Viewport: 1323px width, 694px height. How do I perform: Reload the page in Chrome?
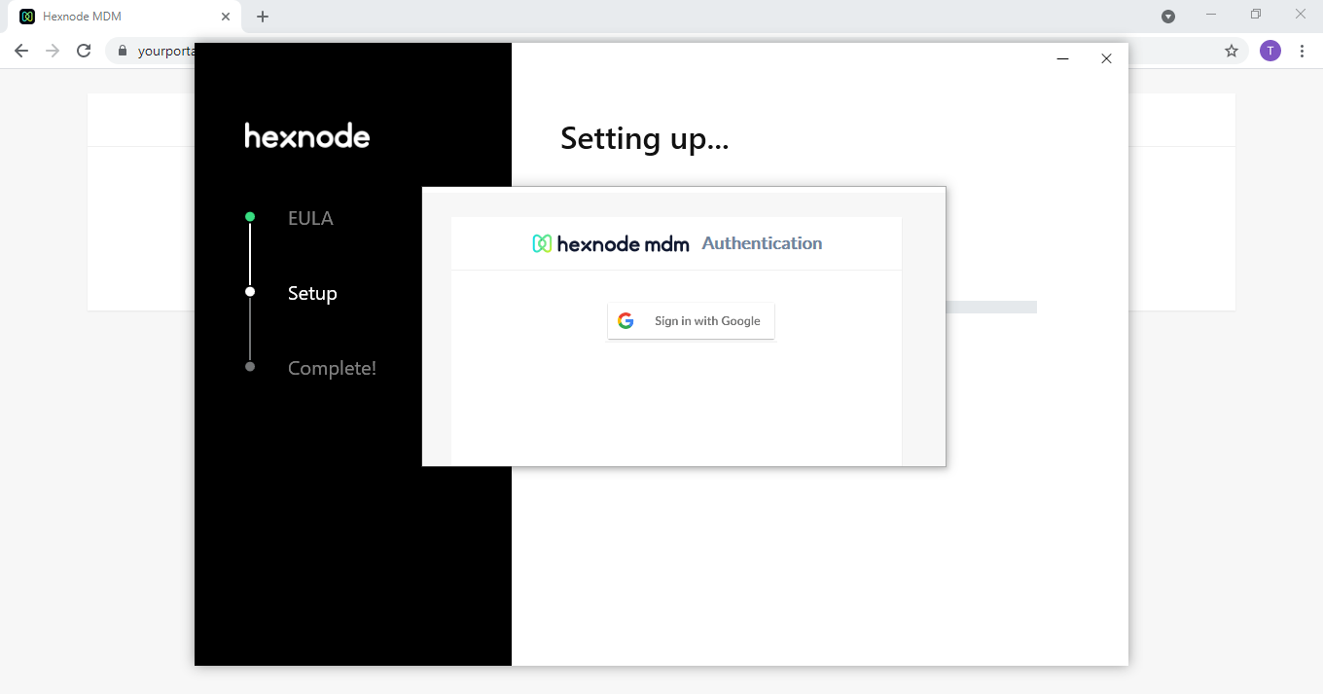click(84, 51)
